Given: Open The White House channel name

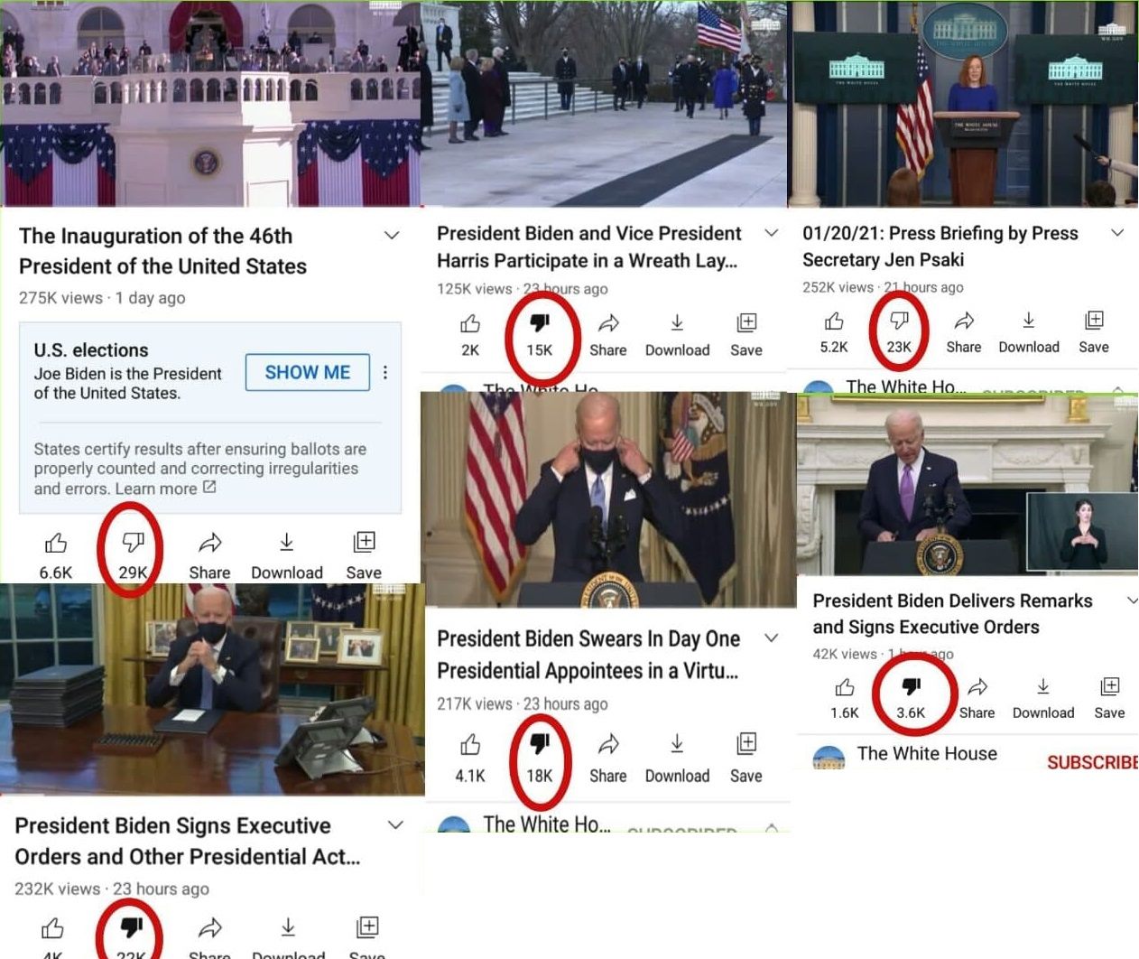Looking at the screenshot, I should point(927,753).
